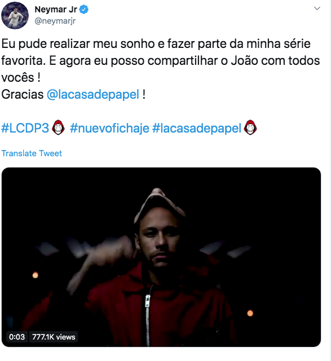Click the tweet text starting 'Eu pude realizar'
The image size is (331, 361).
[161, 60]
